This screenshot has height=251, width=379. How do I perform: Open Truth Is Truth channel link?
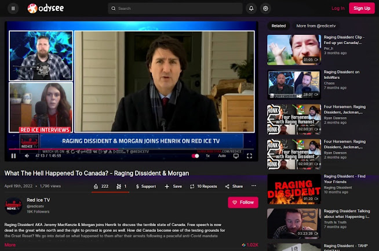point(335,222)
